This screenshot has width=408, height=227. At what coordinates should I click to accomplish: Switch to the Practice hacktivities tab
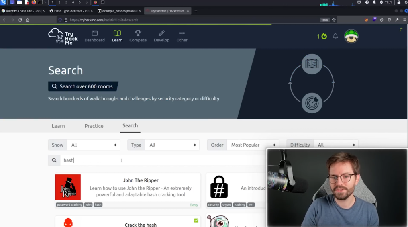tap(94, 126)
